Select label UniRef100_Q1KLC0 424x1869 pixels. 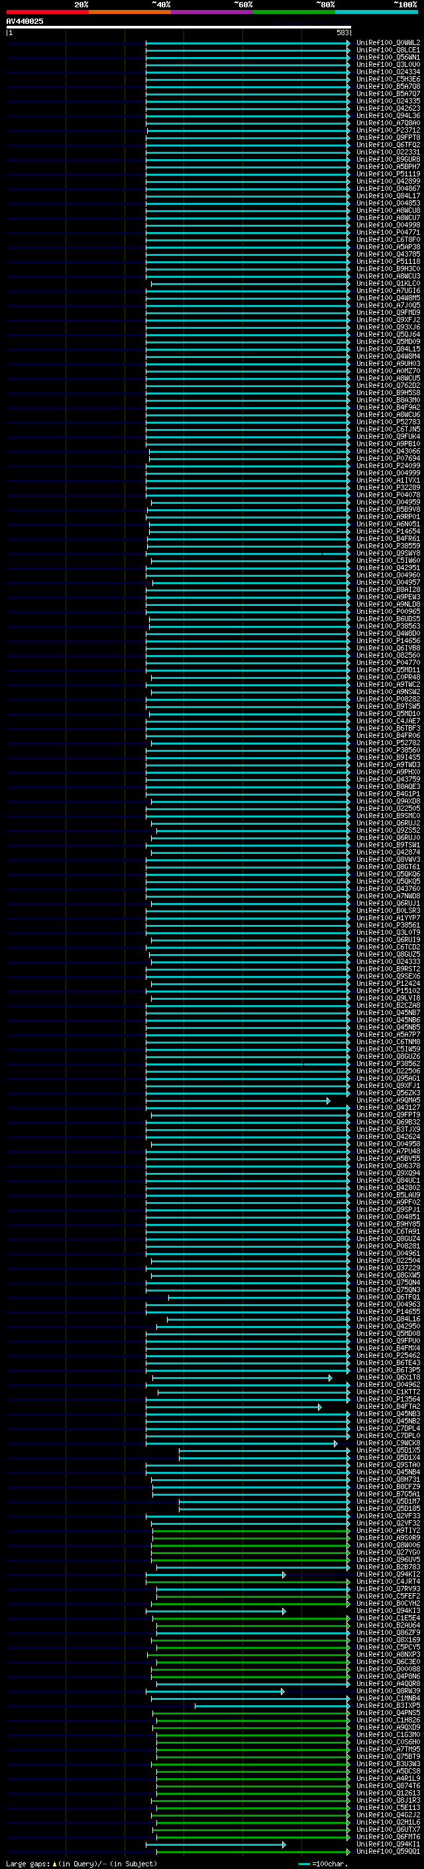pyautogui.click(x=388, y=284)
